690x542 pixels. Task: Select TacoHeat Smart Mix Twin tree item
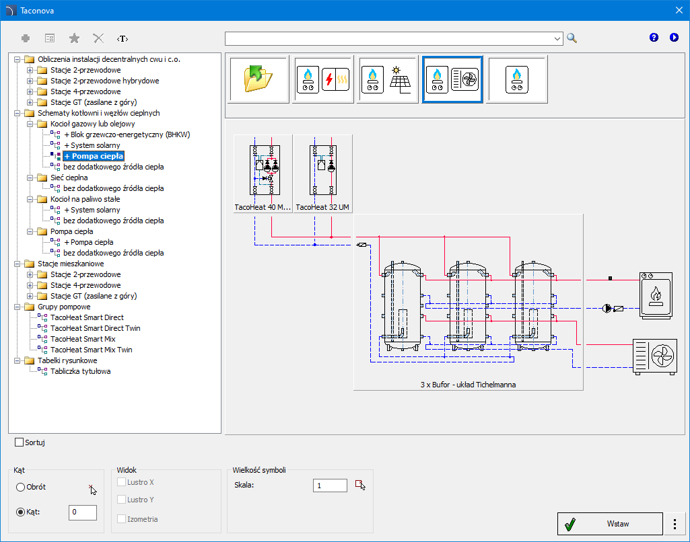pos(91,350)
